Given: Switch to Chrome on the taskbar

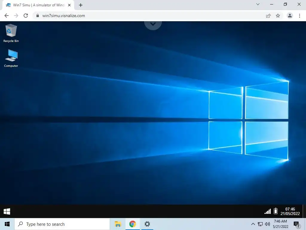Looking at the screenshot, I should coord(132,224).
